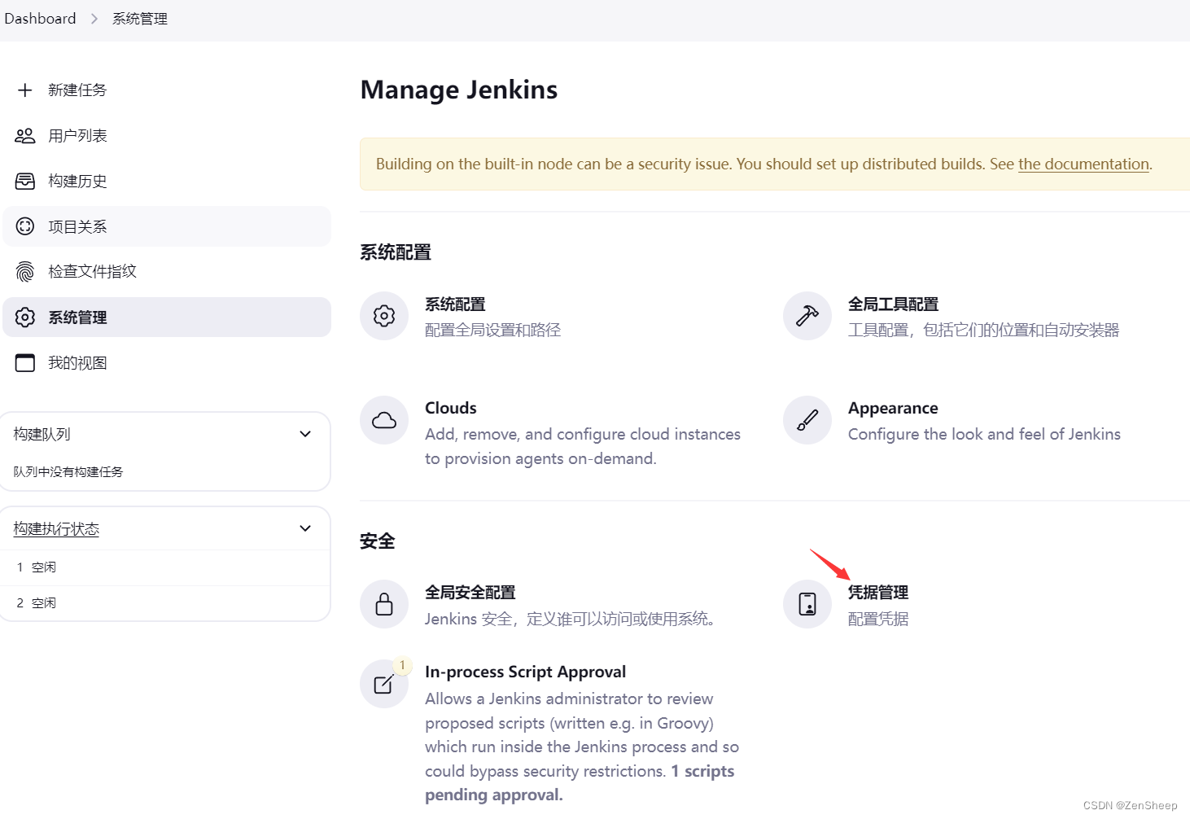Open the 系统配置 item title
The width and height of the screenshot is (1190, 819).
click(455, 304)
